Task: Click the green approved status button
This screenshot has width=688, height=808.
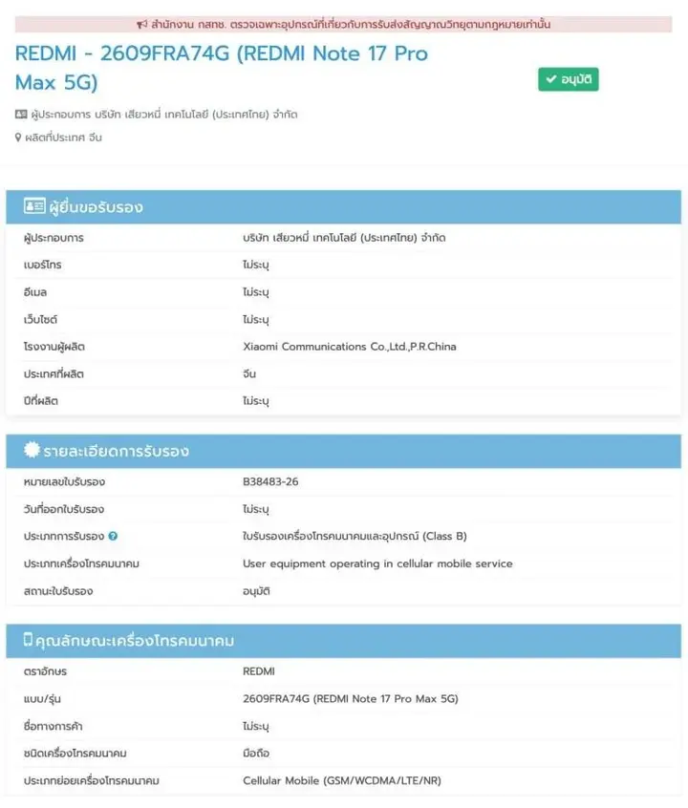Action: [569, 79]
